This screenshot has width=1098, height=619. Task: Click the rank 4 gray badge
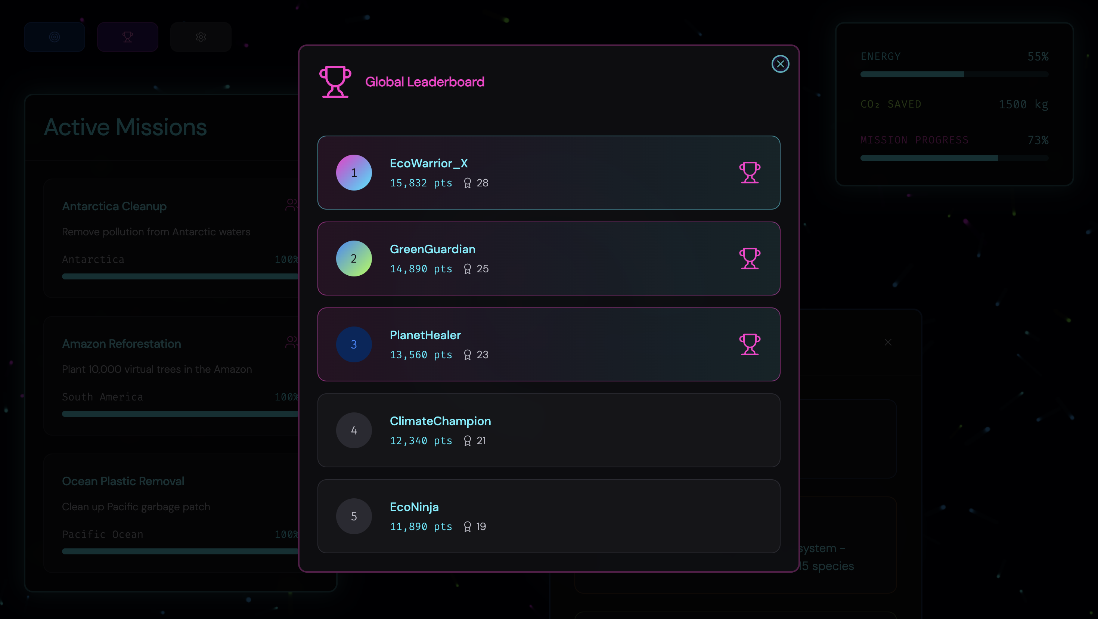354,430
